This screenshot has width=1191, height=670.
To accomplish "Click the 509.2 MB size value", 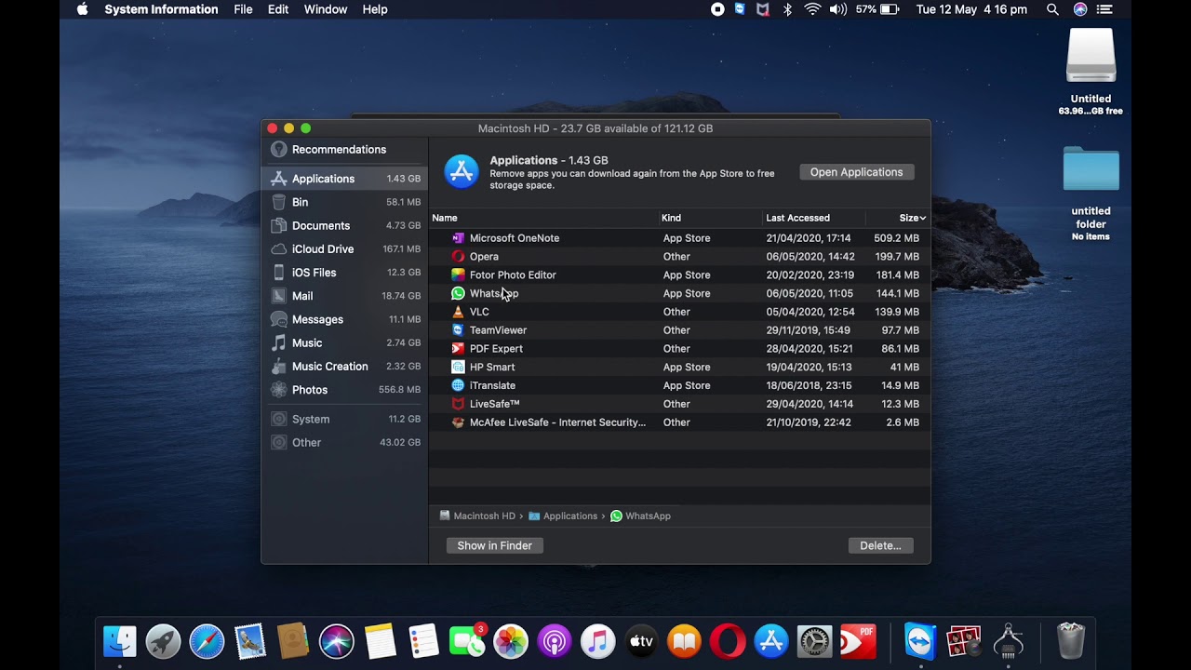I will pos(896,238).
